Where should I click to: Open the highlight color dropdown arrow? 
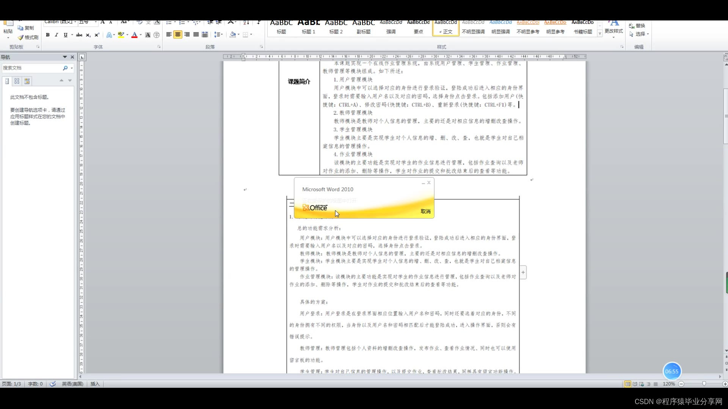pyautogui.click(x=127, y=35)
